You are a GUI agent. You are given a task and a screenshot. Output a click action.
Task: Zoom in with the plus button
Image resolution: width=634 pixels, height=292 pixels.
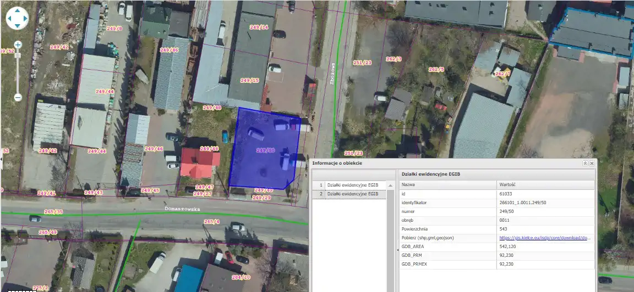(x=18, y=44)
